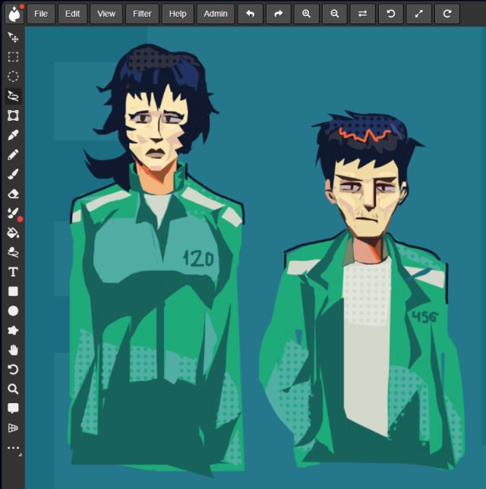Select the Hand pan tool
486x489 pixels.
point(13,350)
